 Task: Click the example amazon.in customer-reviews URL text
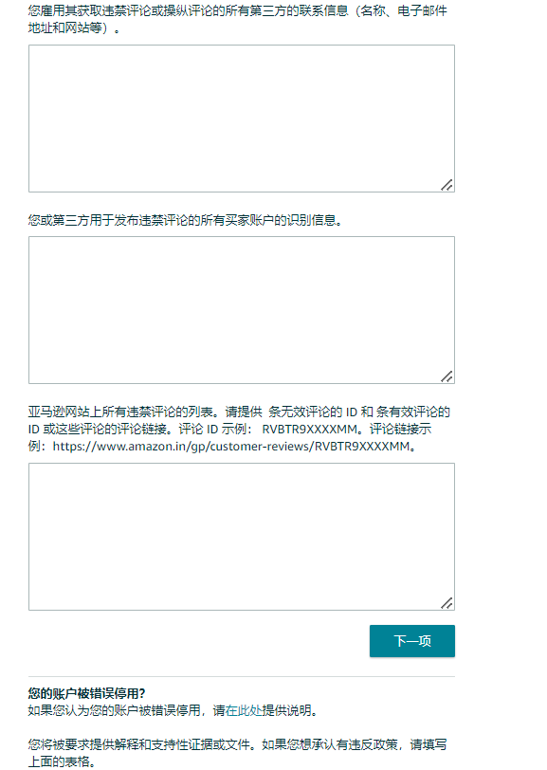230,447
